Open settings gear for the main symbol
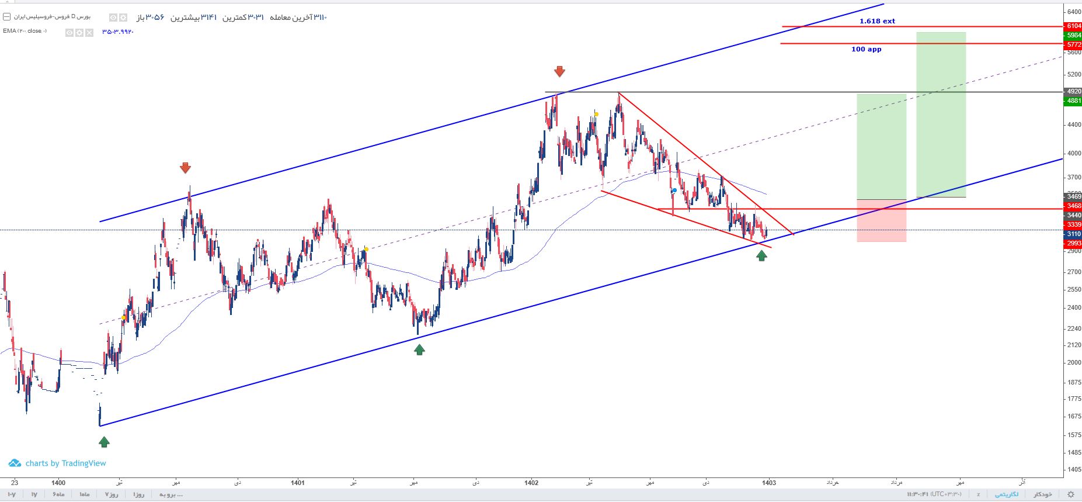Screen dimensions: 1082x502 [x=123, y=18]
